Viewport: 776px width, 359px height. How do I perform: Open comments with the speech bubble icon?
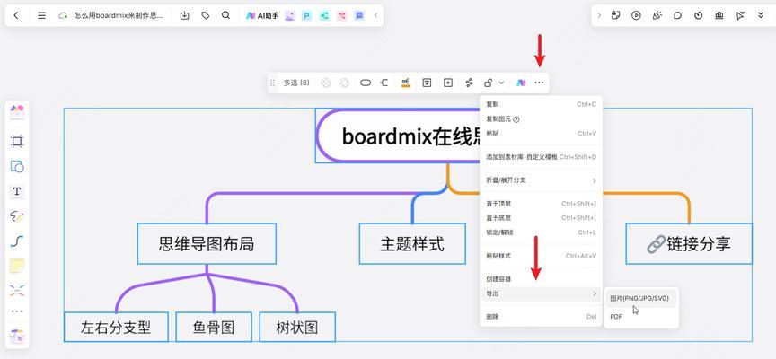point(677,15)
